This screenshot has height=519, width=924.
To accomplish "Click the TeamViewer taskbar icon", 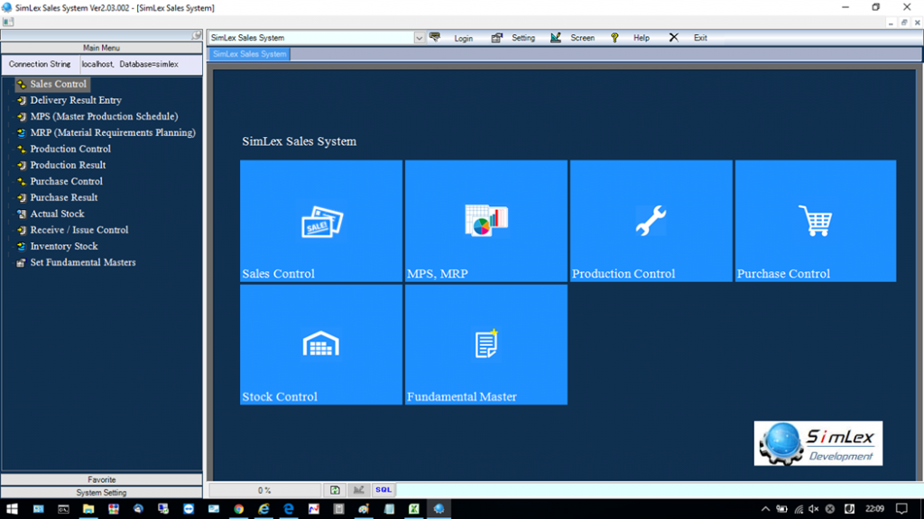I will click(189, 509).
